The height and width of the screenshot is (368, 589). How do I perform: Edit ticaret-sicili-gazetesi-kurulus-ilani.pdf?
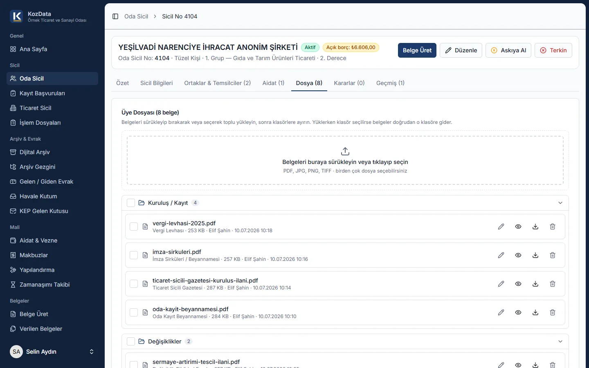(501, 284)
